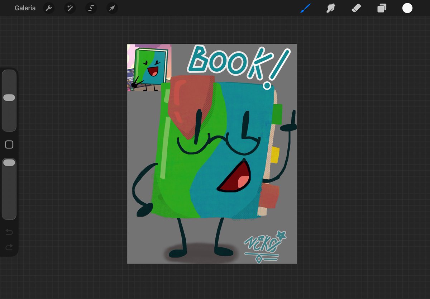This screenshot has height=299, width=430.
Task: Redo with the sidebar redo arrow
Action: [9, 247]
